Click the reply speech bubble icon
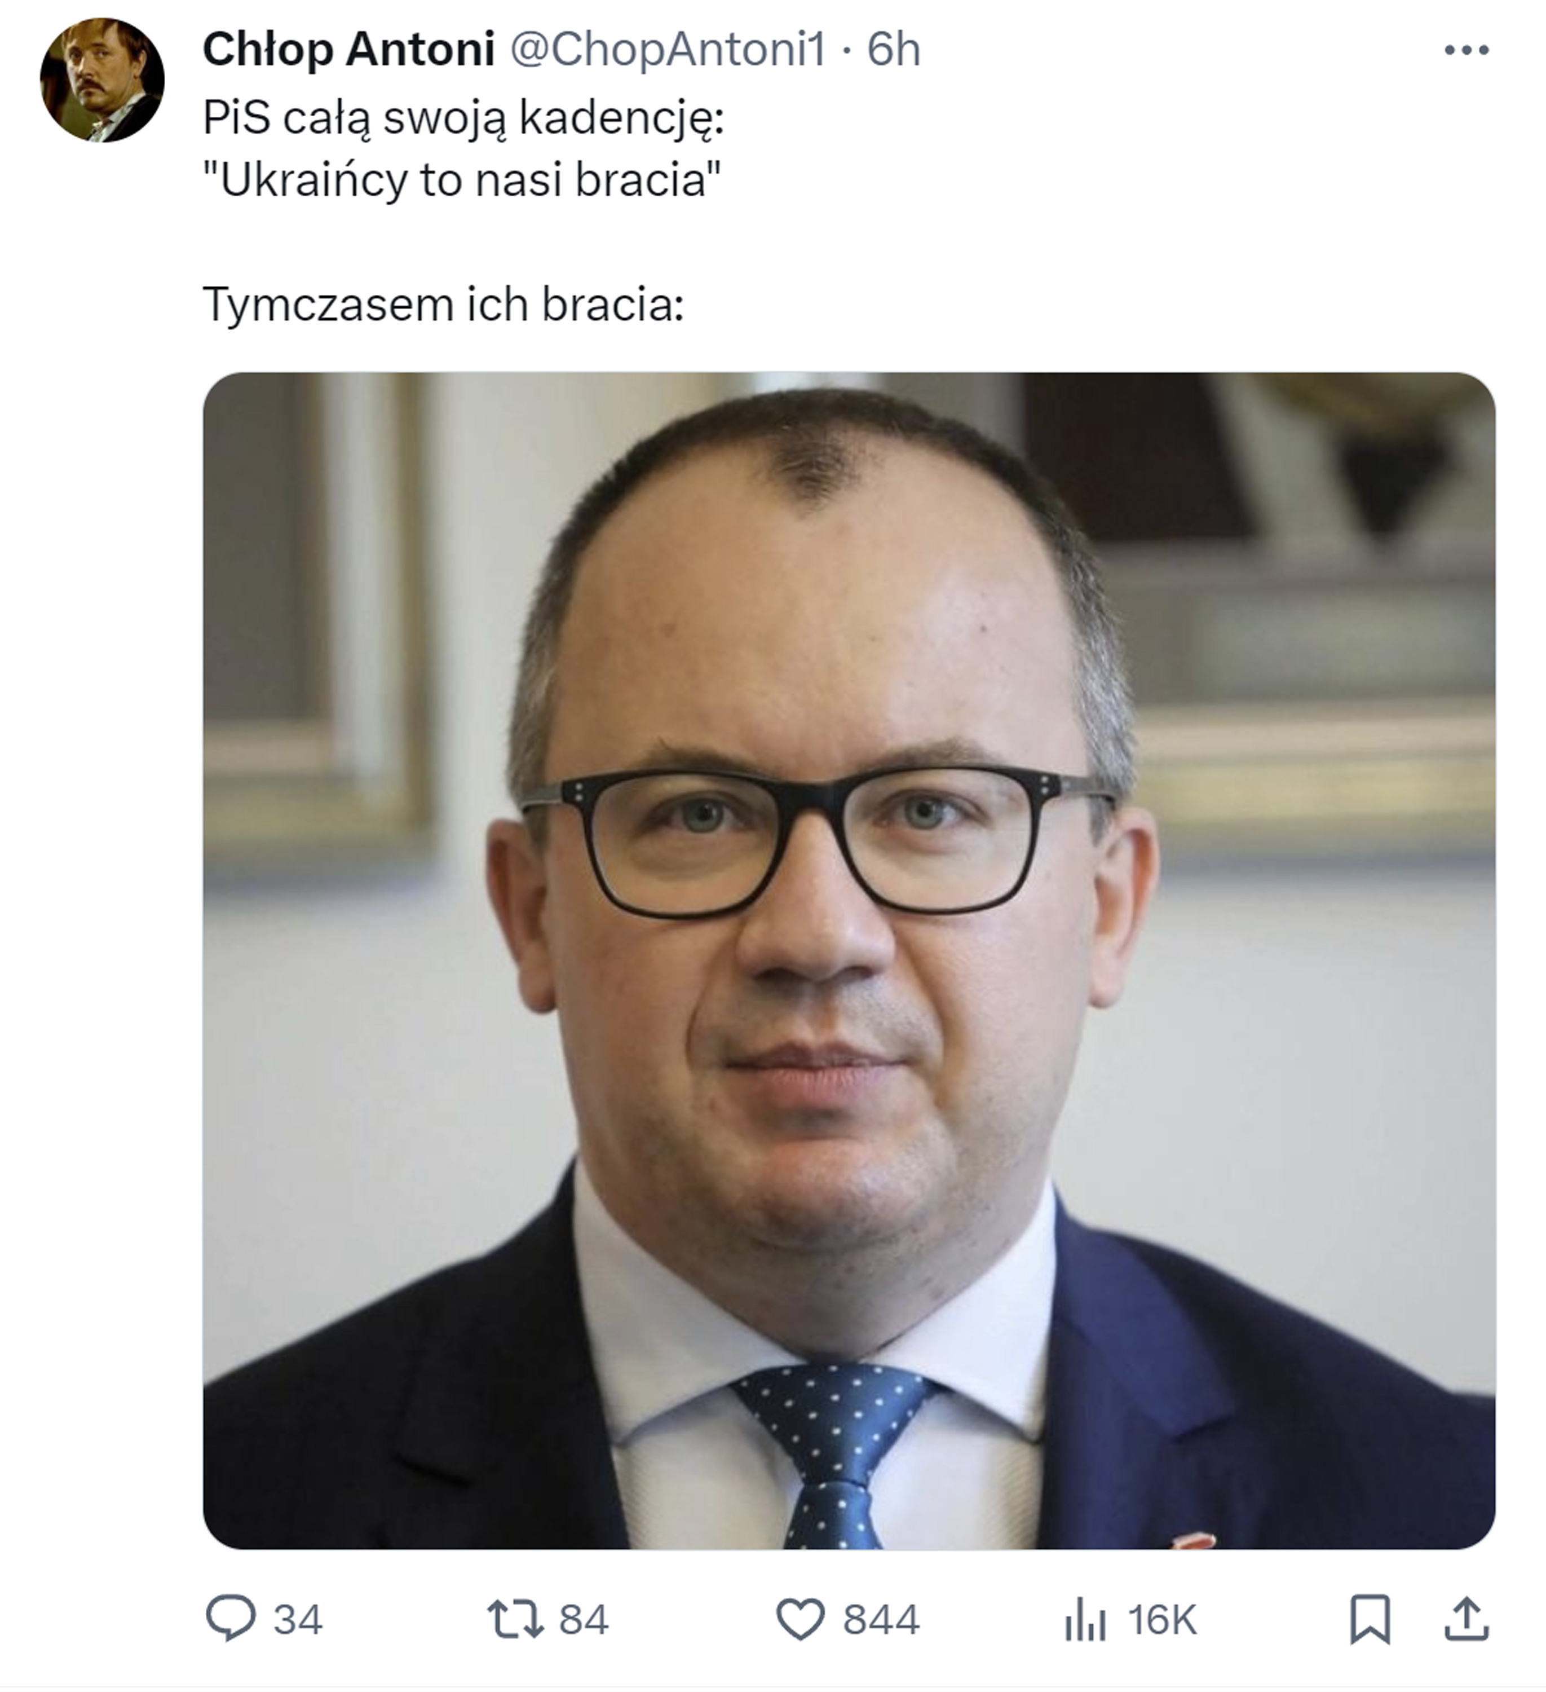1546x1692 pixels. 230,1618
